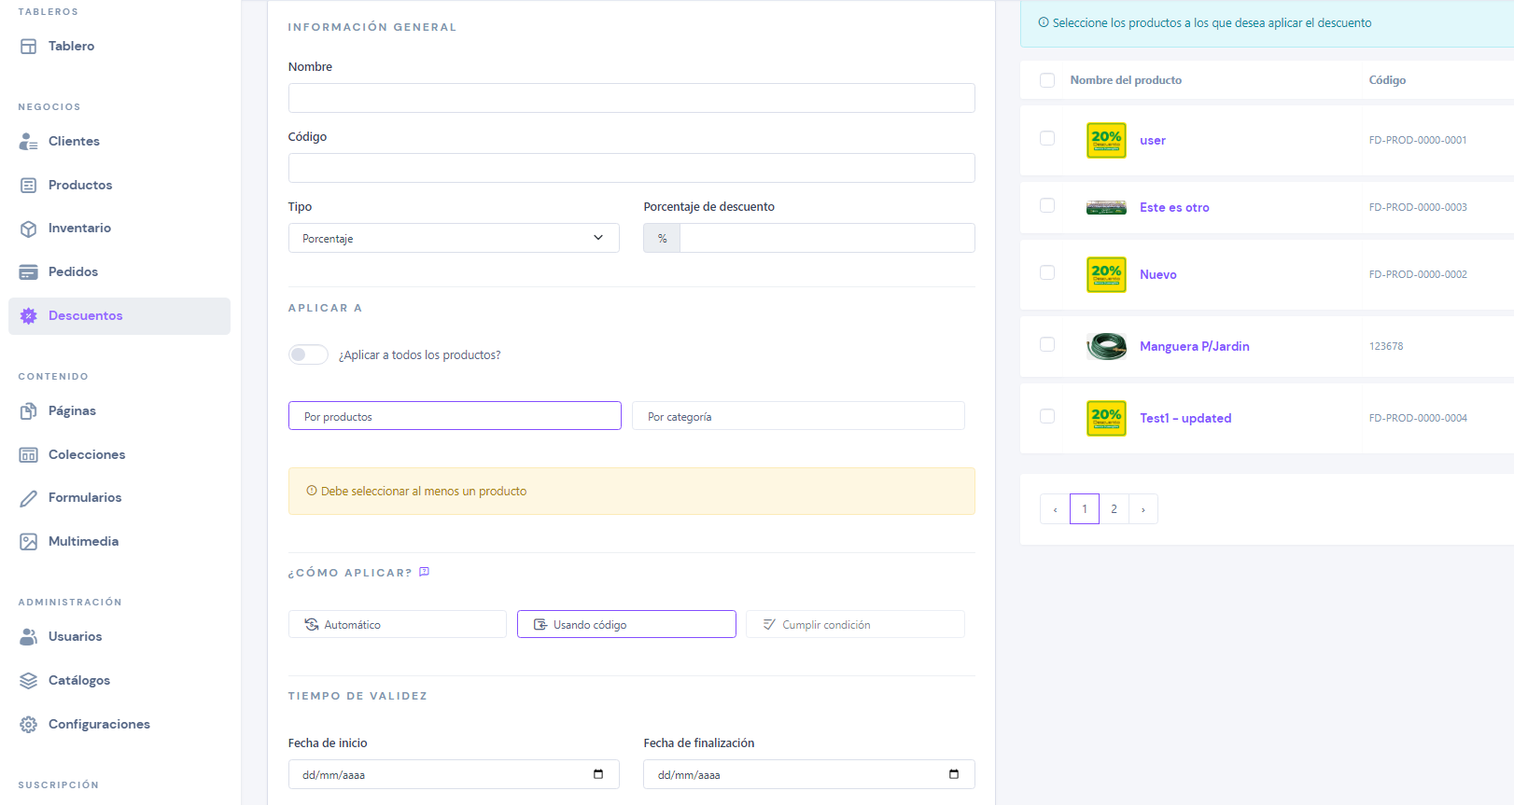
Task: Click product code 123678
Action: 1386,346
